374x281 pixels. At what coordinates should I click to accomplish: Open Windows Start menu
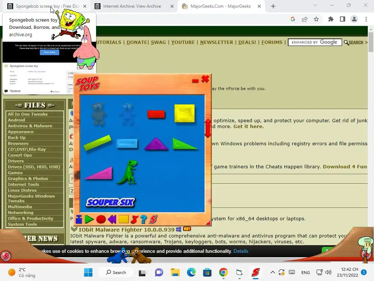tap(88, 272)
